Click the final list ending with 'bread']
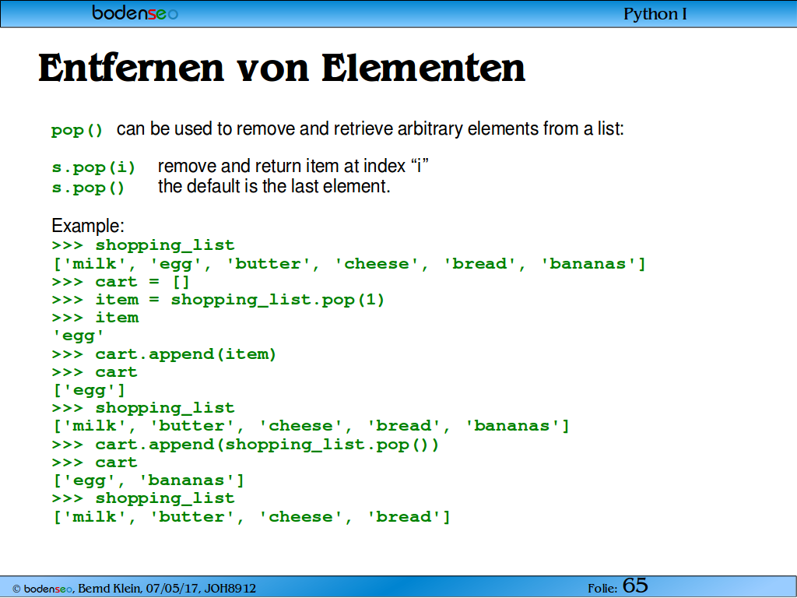The width and height of the screenshot is (797, 598). point(251,517)
